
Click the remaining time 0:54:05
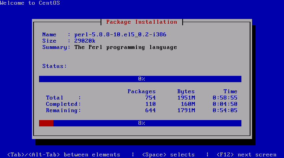[x=225, y=111]
